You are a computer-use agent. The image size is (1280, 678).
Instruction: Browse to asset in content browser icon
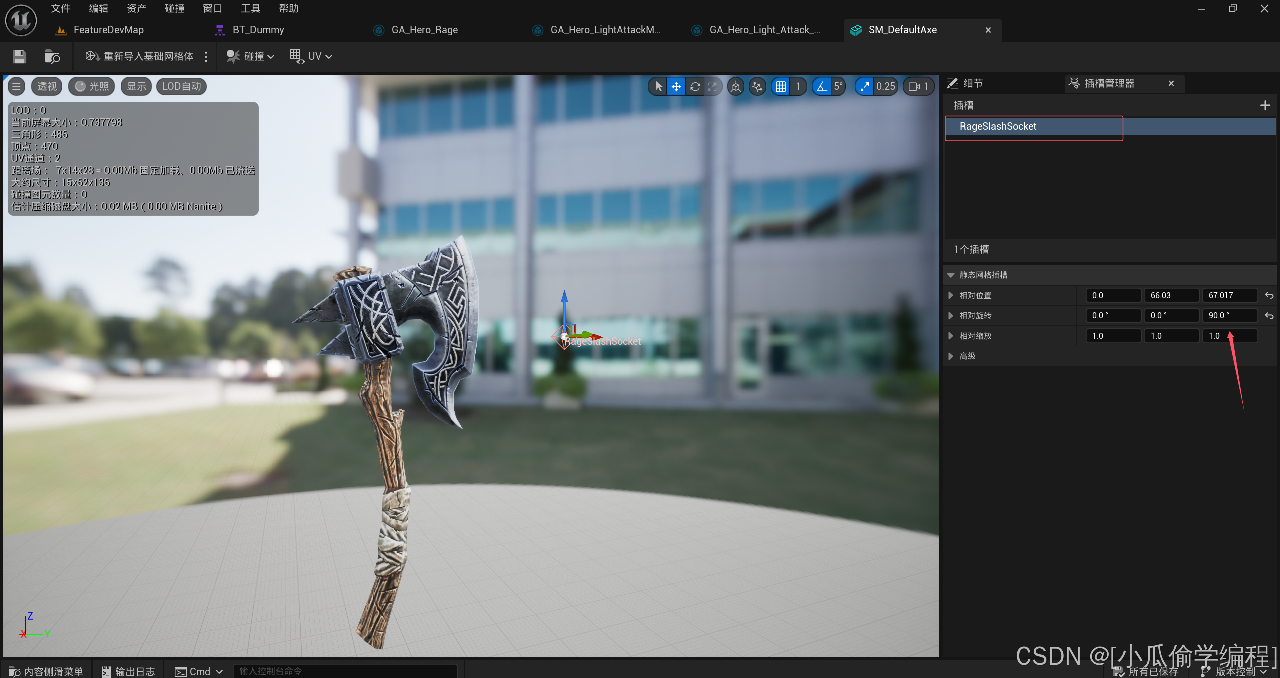tap(52, 56)
